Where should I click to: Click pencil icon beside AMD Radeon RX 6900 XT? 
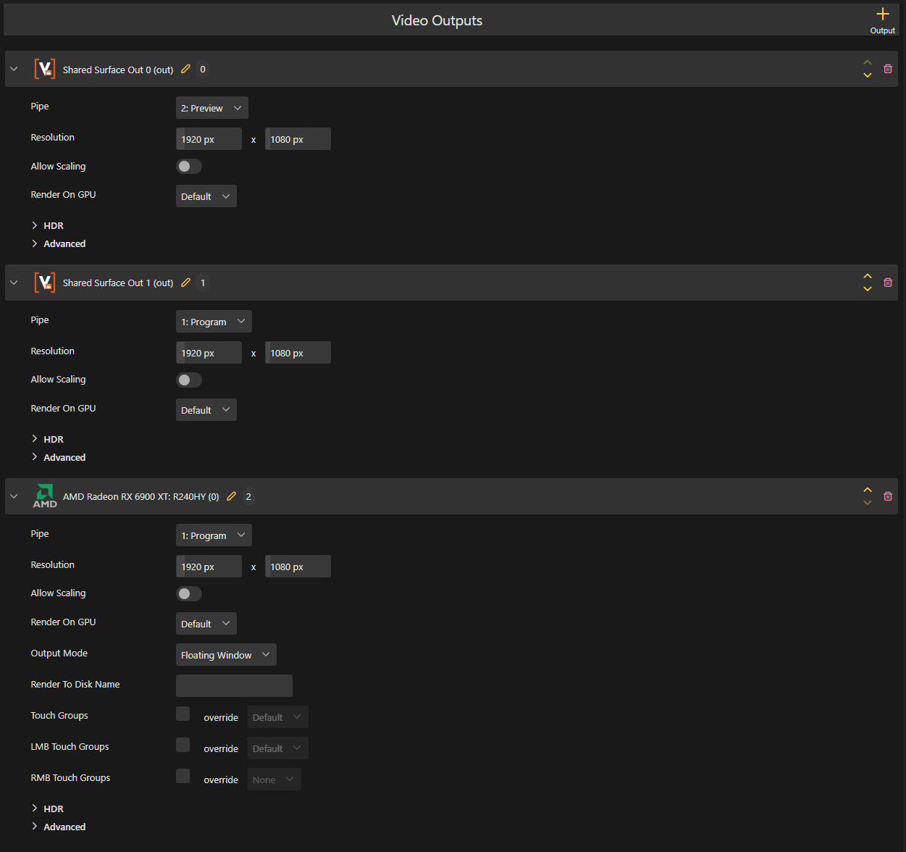(231, 496)
